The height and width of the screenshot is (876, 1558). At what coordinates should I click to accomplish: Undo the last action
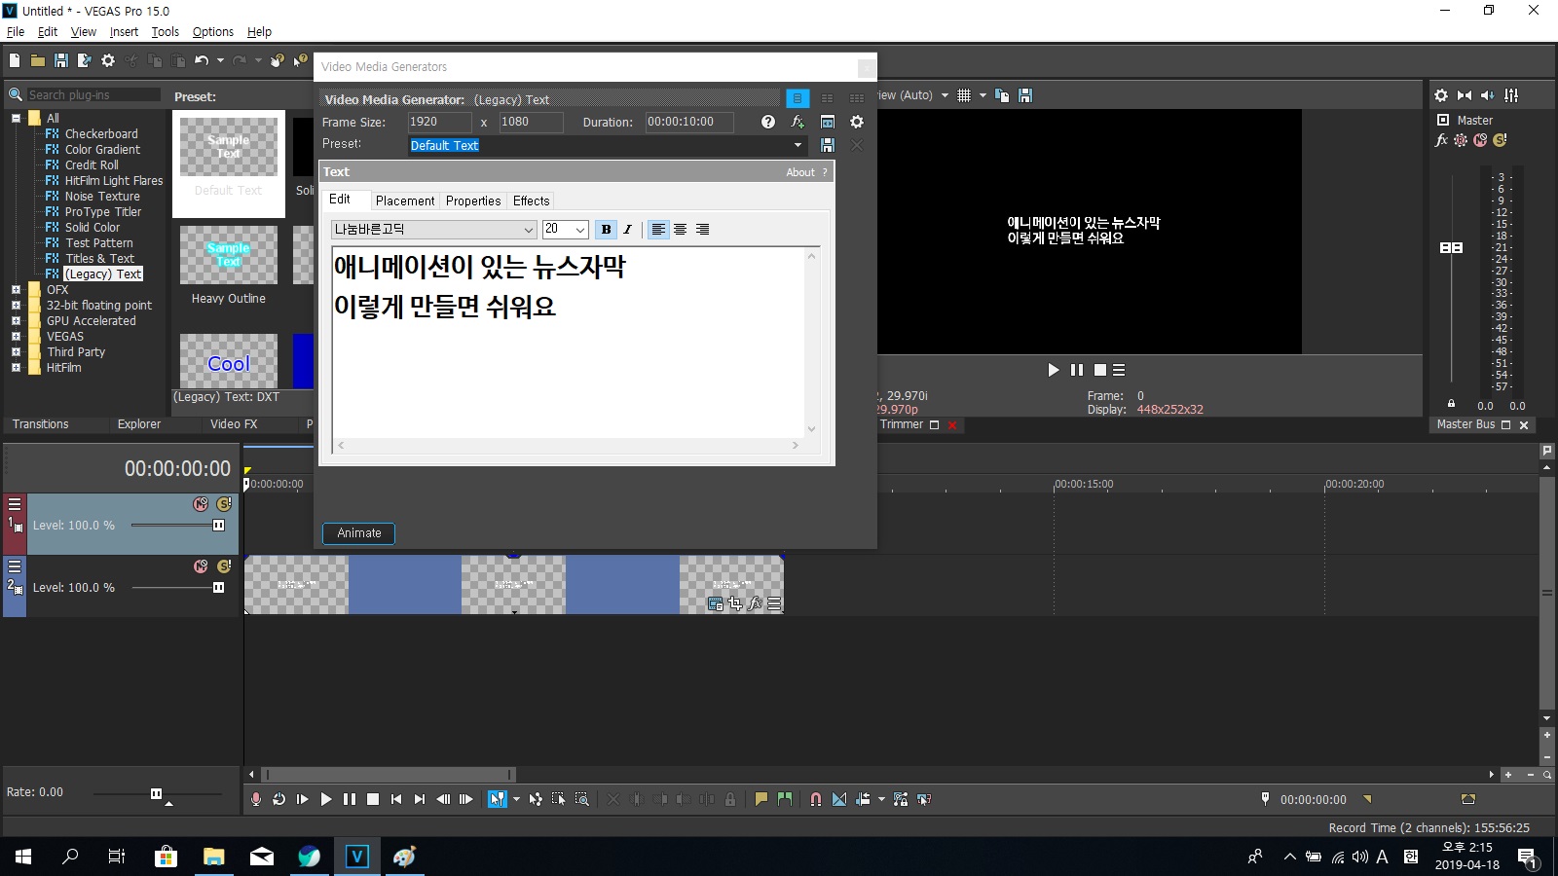(x=202, y=60)
